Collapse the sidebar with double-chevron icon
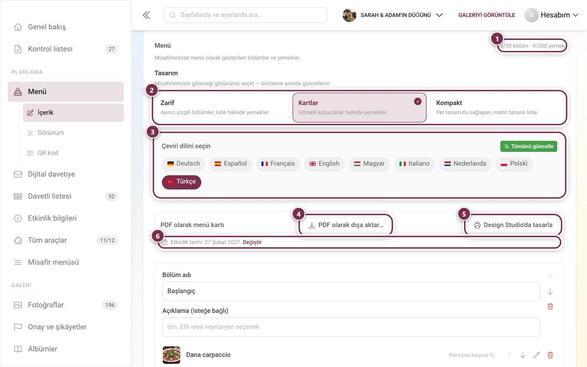The image size is (587, 367). 146,15
